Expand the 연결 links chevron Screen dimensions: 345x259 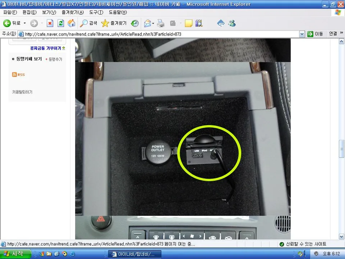[x=341, y=33]
